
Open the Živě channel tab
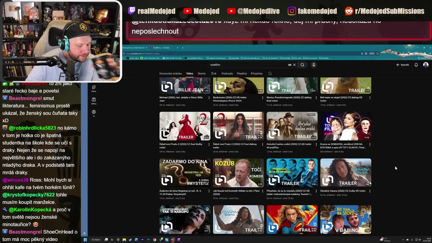tap(214, 74)
